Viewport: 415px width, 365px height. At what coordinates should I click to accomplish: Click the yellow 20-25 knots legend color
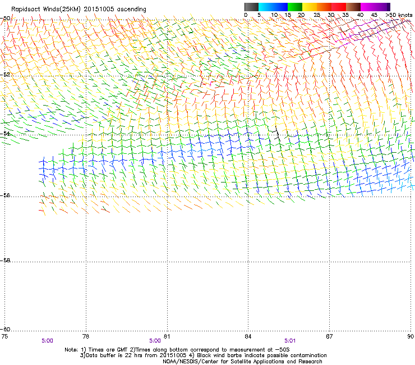point(310,7)
